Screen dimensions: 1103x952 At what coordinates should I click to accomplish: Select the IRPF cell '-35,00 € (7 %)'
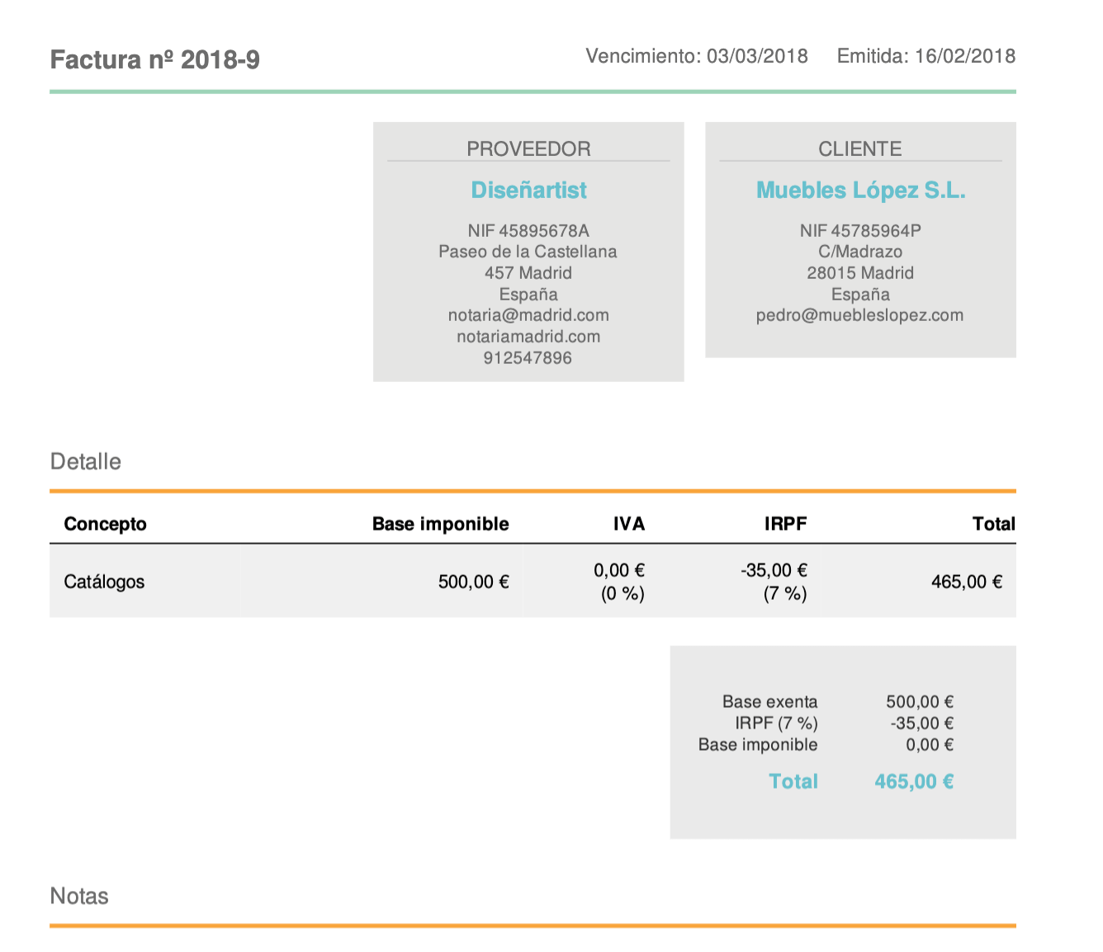tap(774, 582)
